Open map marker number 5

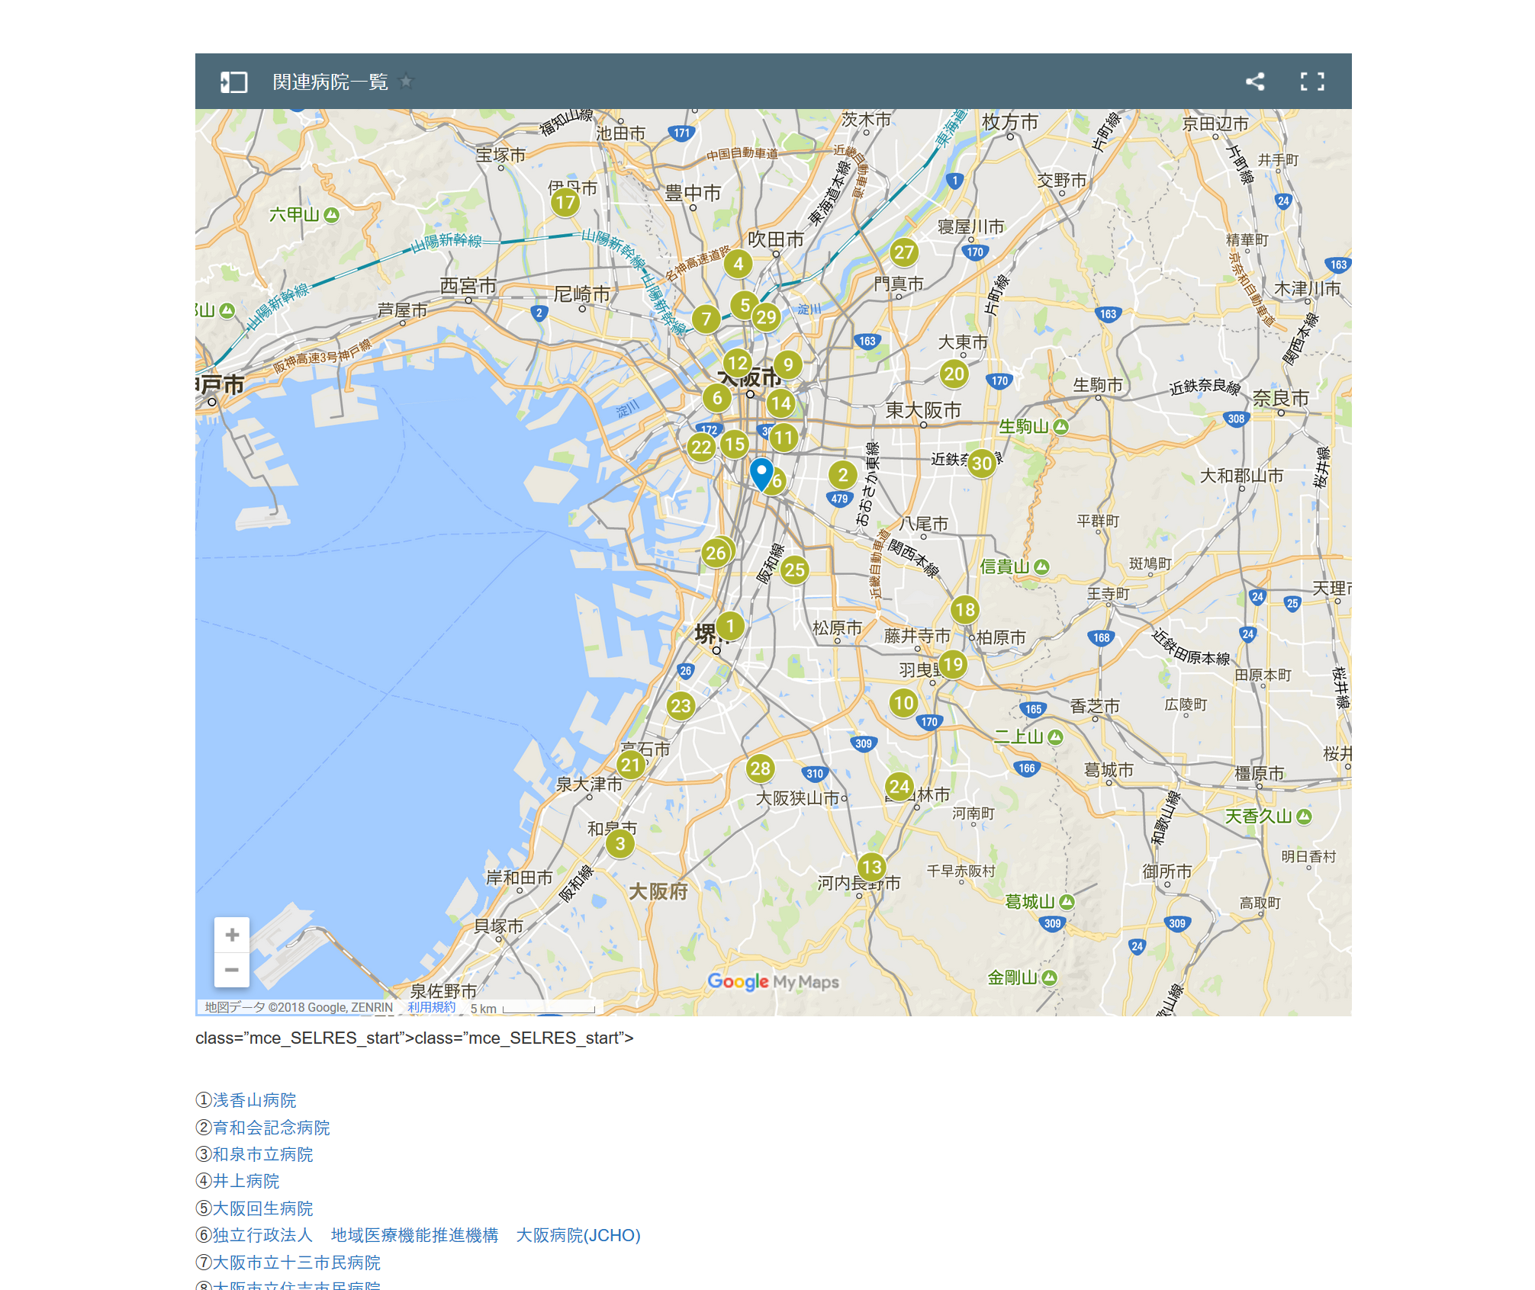745,305
